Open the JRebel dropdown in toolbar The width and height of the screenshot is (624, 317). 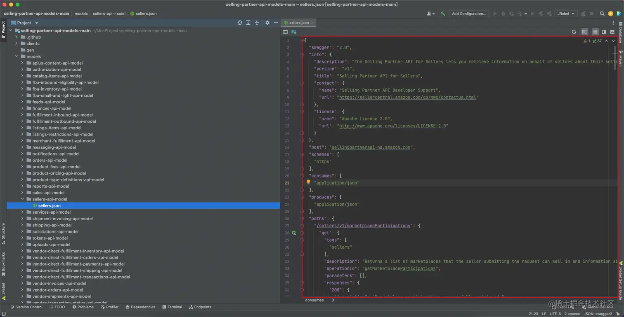pos(566,14)
